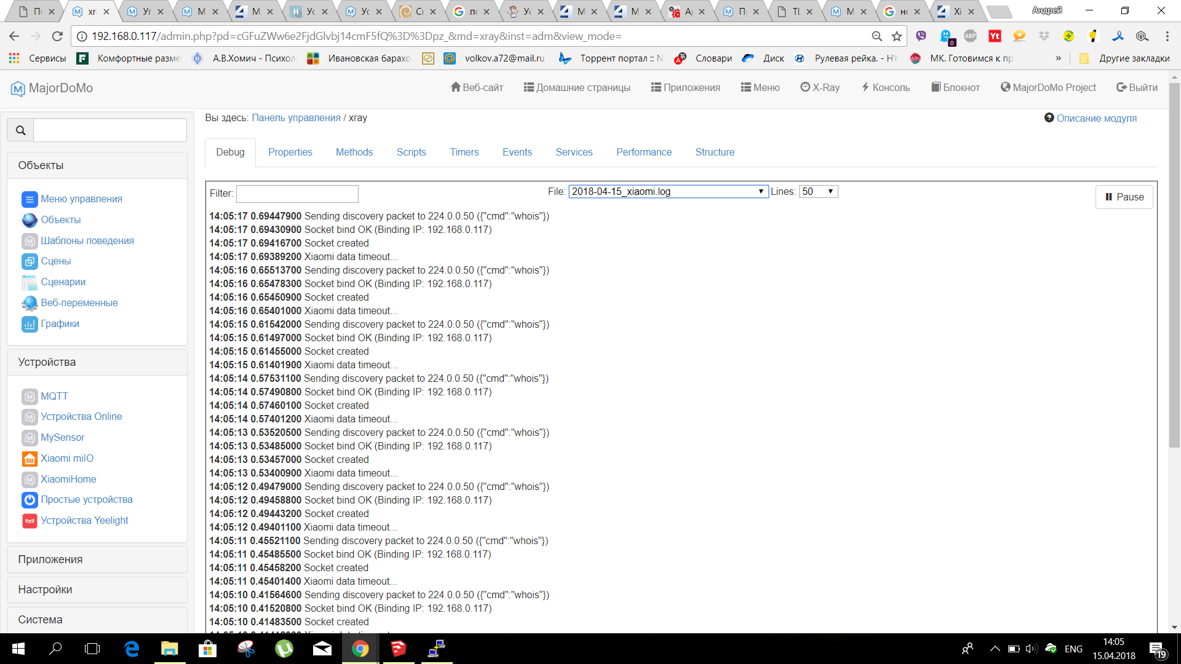This screenshot has height=664, width=1181.
Task: Switch to the Performance tab
Action: coord(643,152)
